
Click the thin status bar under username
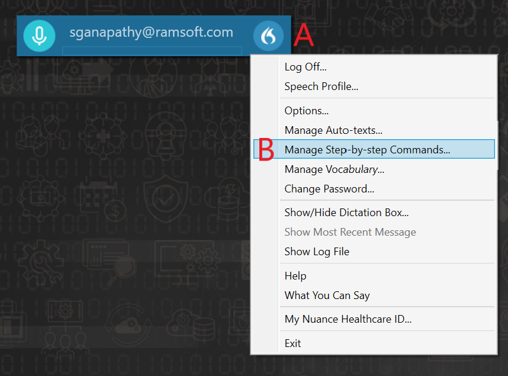click(x=152, y=50)
